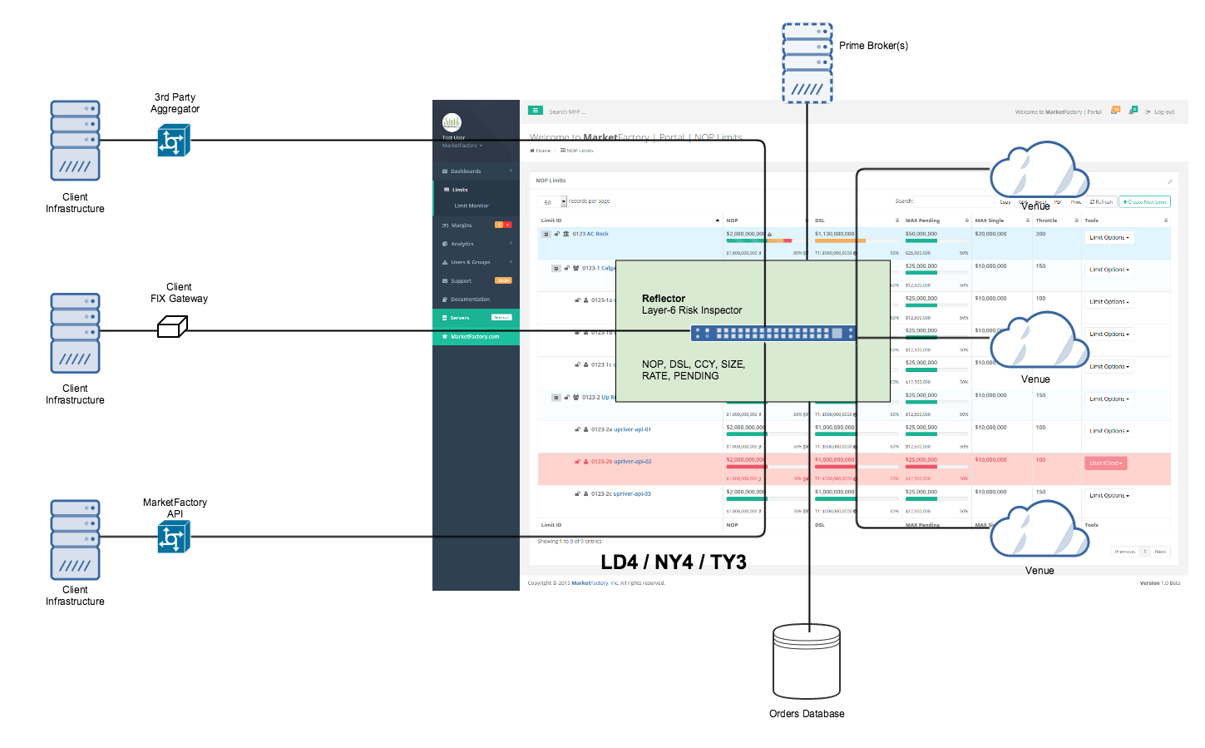
Task: Toggle the lock icon on 0123-2 row
Action: click(x=566, y=398)
